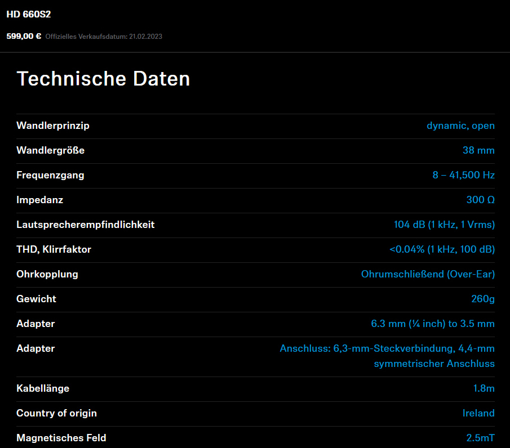Select the <0.04% (1 kHz, 100 dB) value

point(442,249)
